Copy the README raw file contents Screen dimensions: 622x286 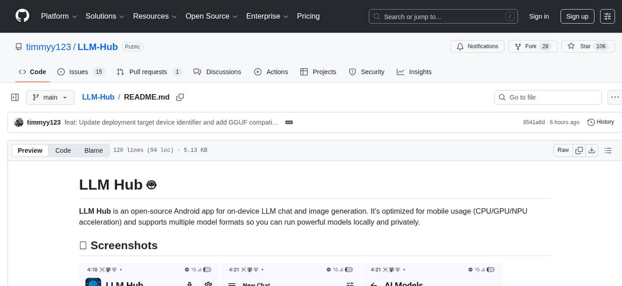(x=579, y=150)
